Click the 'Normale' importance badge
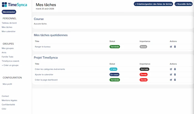 pyautogui.click(x=144, y=69)
